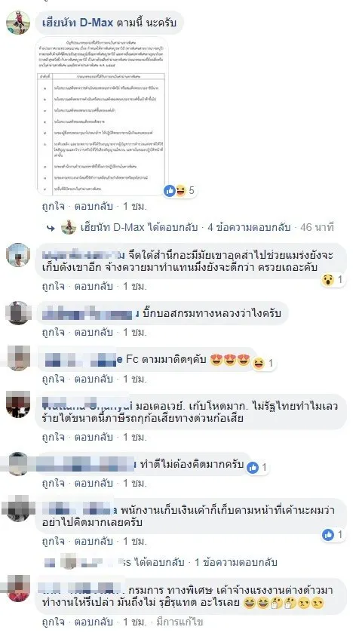Expand the 1 reply under the พนักงานเก็บเงิน comment

[236, 562]
